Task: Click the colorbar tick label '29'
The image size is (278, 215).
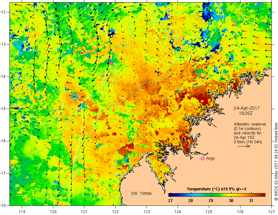Action: coord(211,201)
